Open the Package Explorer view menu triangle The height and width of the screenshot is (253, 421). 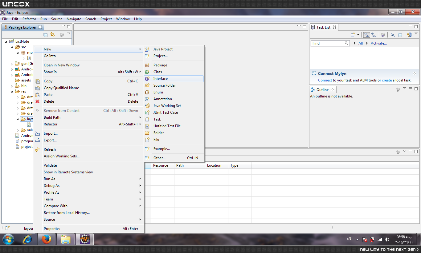coord(69,34)
